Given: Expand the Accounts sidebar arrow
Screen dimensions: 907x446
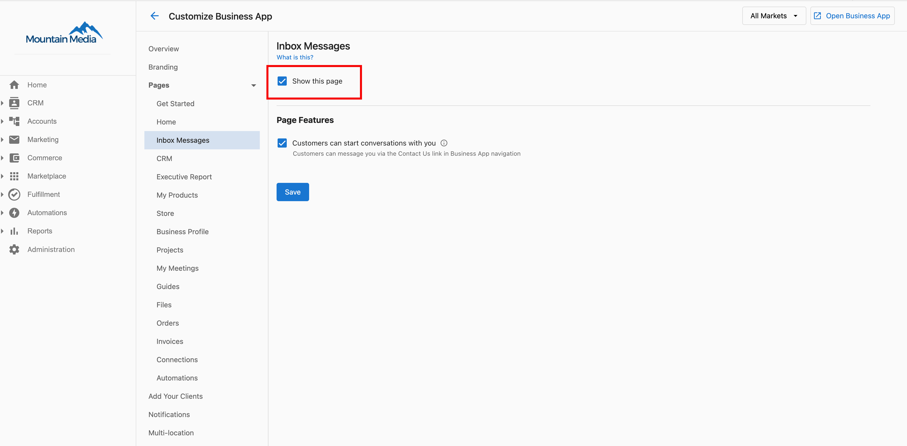Looking at the screenshot, I should pos(3,121).
